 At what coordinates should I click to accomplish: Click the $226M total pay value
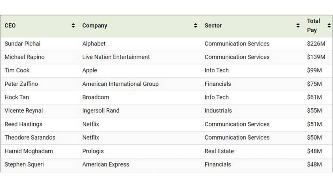tap(316, 43)
